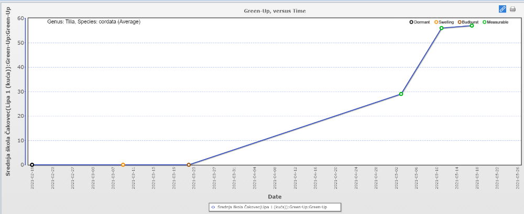The height and width of the screenshot is (214, 524).
Task: Click the blue link icon above chart
Action: click(x=502, y=9)
